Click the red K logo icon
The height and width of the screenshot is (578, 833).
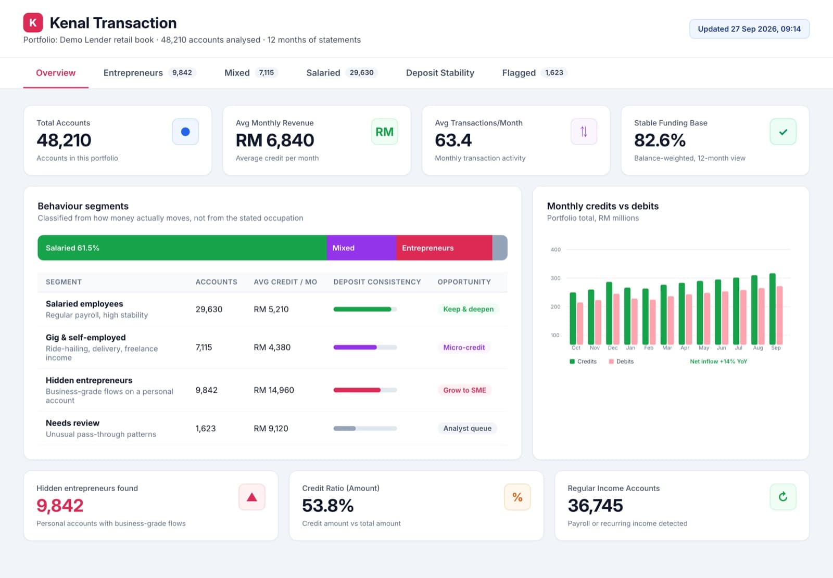click(33, 23)
